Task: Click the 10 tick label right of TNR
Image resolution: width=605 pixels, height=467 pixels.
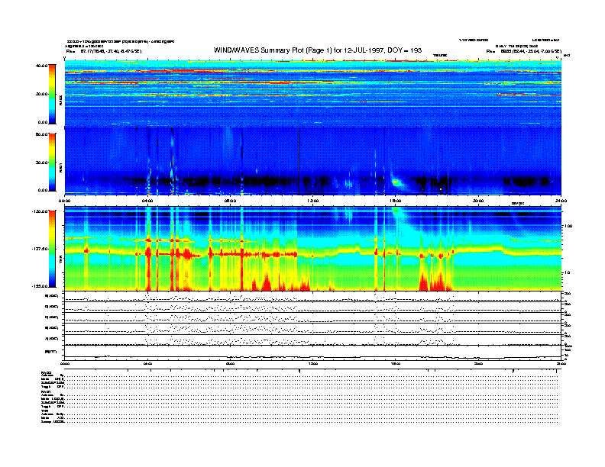Action: click(568, 272)
